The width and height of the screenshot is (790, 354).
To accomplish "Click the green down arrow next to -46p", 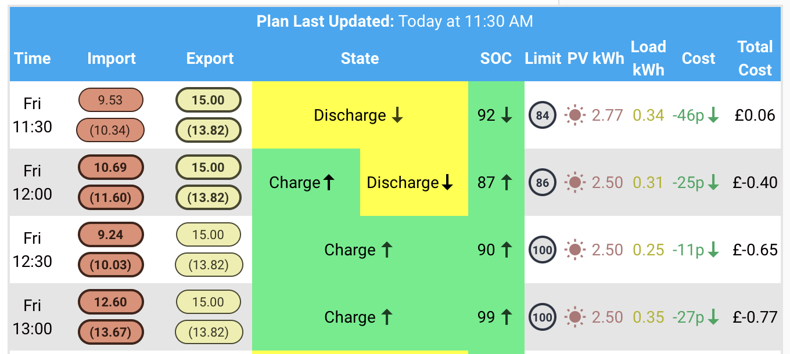I will (x=713, y=115).
